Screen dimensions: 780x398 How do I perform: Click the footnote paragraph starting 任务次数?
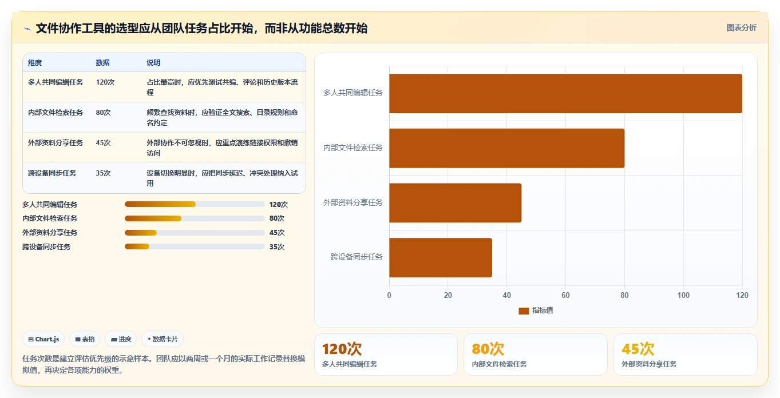click(164, 364)
